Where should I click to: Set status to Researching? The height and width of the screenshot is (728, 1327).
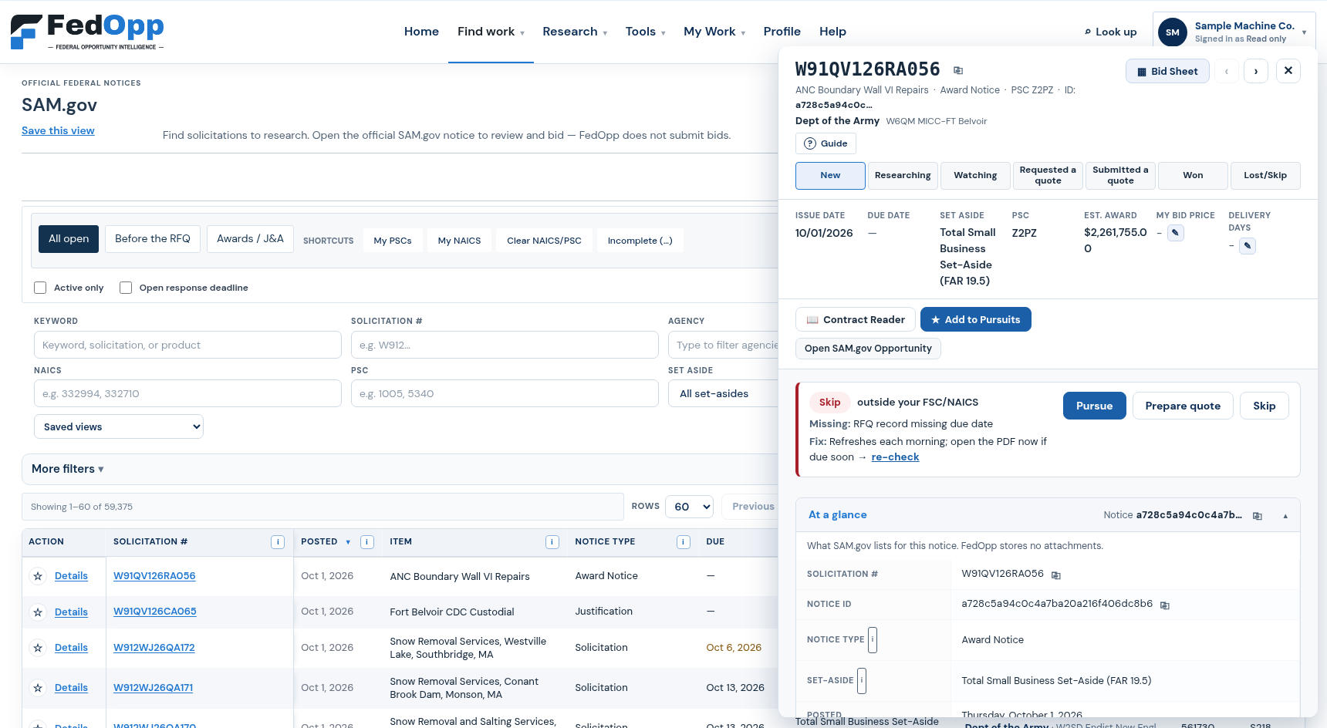click(903, 176)
